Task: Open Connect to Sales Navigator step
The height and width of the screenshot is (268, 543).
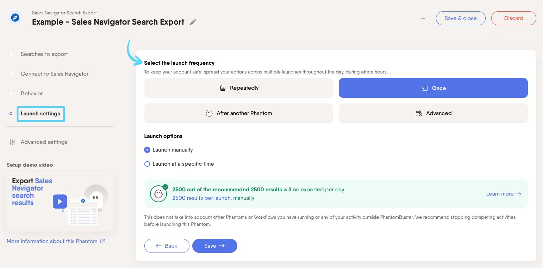Action: click(55, 74)
